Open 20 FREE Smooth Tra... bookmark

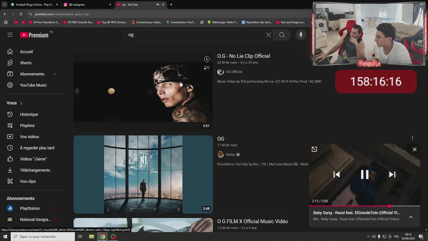click(x=78, y=22)
